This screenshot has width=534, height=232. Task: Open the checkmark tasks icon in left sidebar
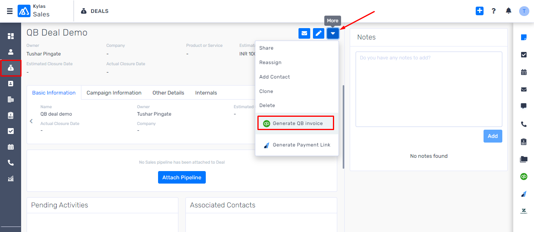pyautogui.click(x=11, y=131)
